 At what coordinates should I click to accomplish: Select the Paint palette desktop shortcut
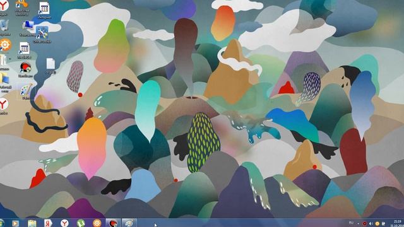pos(26,91)
